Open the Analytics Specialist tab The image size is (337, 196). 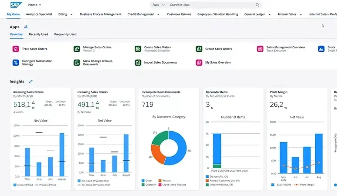pyautogui.click(x=39, y=14)
